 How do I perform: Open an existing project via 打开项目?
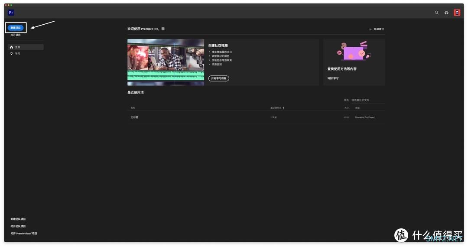point(16,35)
